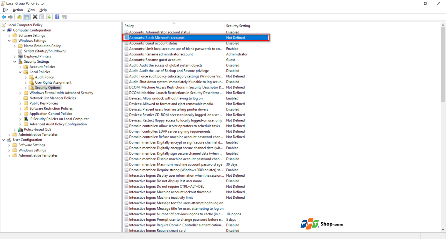Click the scroll down arrow of policy list
This screenshot has width=446, height=239.
click(443, 230)
